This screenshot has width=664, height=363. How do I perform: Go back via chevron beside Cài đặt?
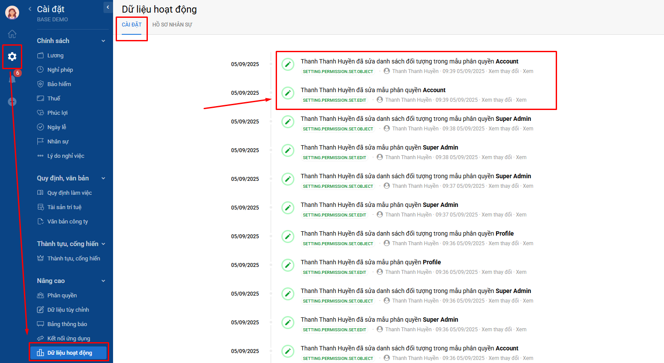[30, 9]
